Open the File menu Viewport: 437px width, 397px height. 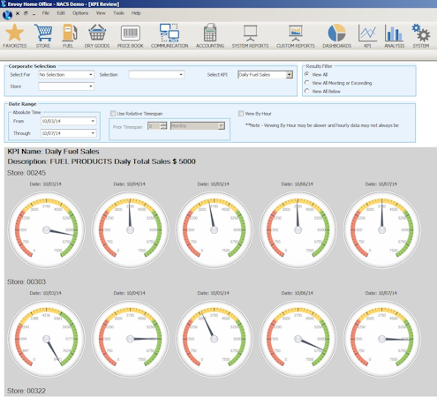(46, 13)
